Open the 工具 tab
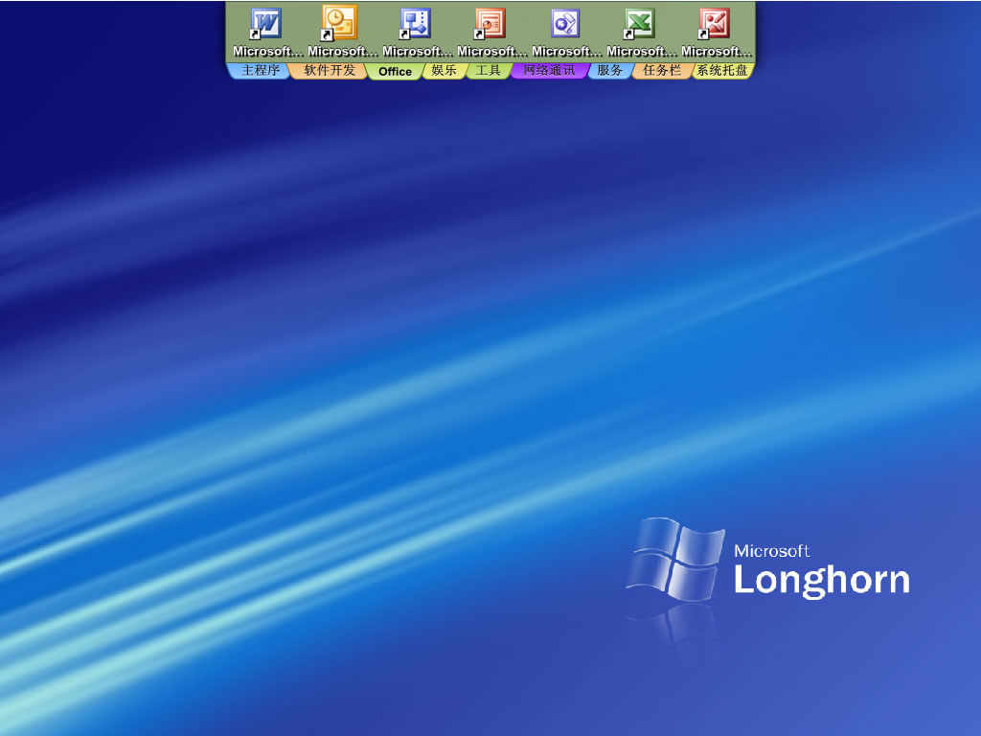This screenshot has width=981, height=736. 488,70
